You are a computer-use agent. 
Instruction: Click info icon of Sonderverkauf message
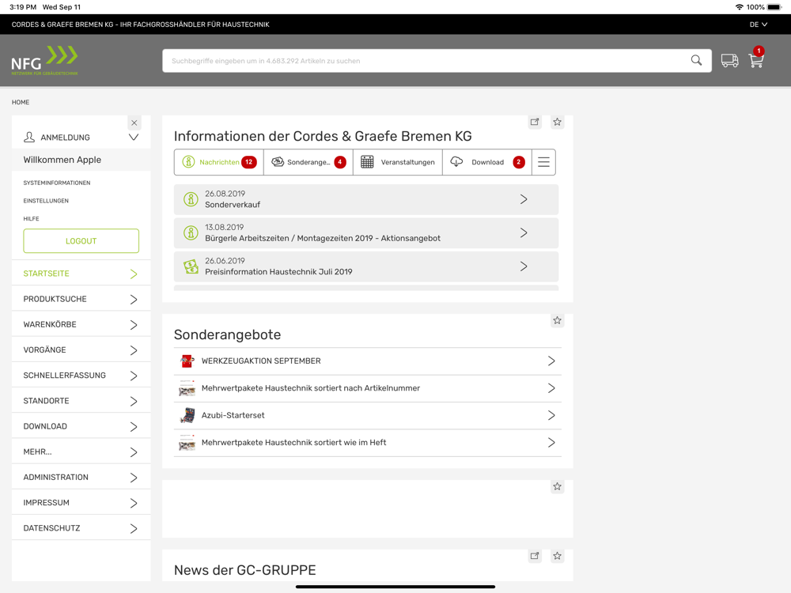[x=191, y=199]
